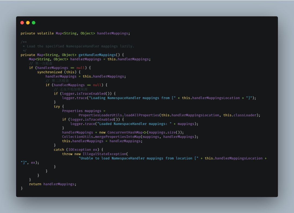Click the '// 正在开始加载资源' comment
This screenshot has width=294, height=213.
coord(71,89)
